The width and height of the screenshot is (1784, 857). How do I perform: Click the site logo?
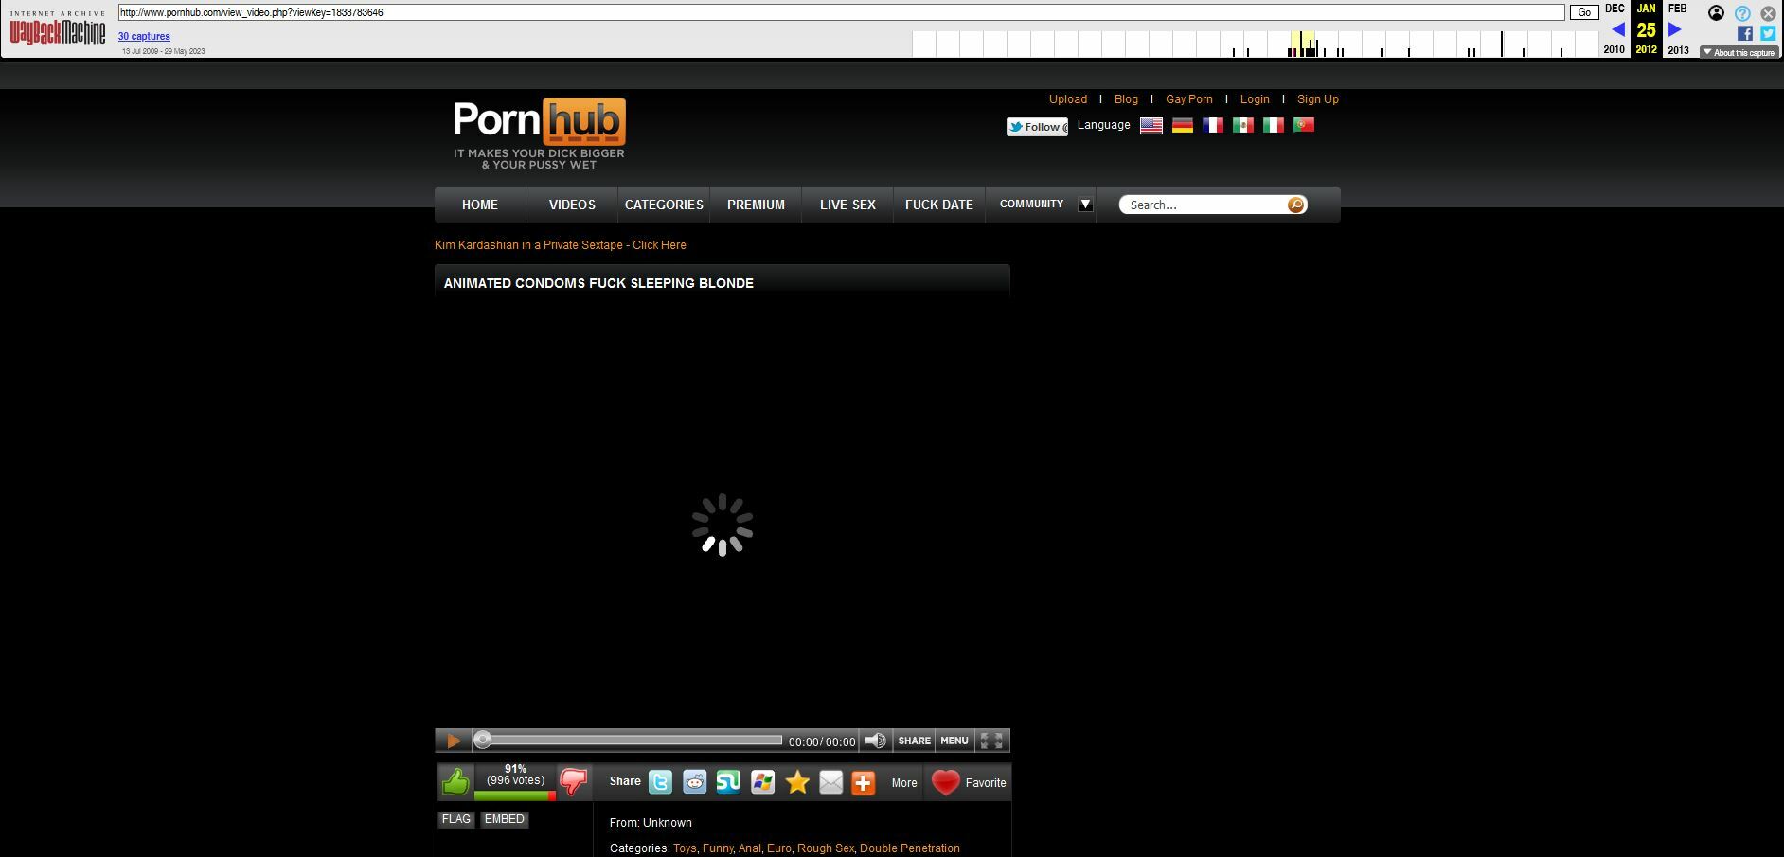pyautogui.click(x=540, y=134)
